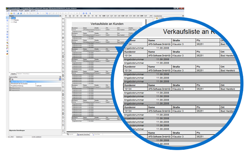Switch to the Vorschau tab beside Layout-Vorschau
Screen dimensions: 250x151
(96, 134)
